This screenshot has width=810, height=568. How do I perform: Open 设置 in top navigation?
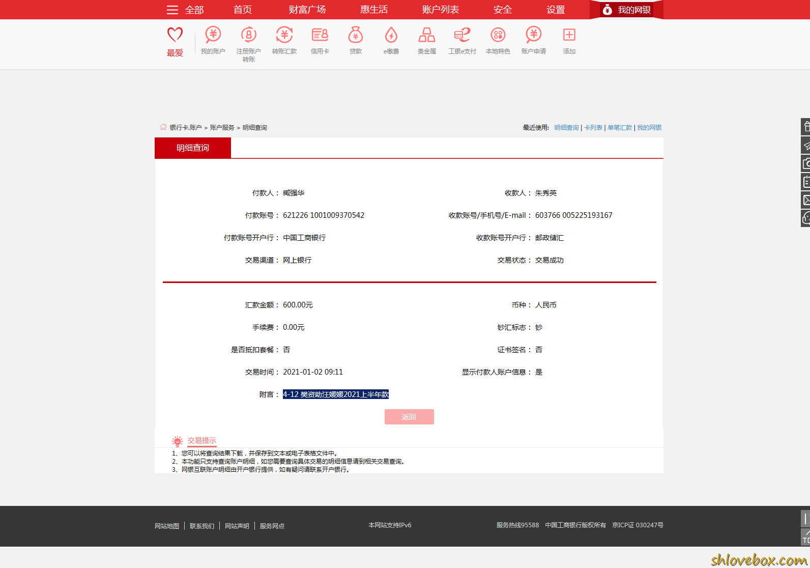tap(556, 10)
